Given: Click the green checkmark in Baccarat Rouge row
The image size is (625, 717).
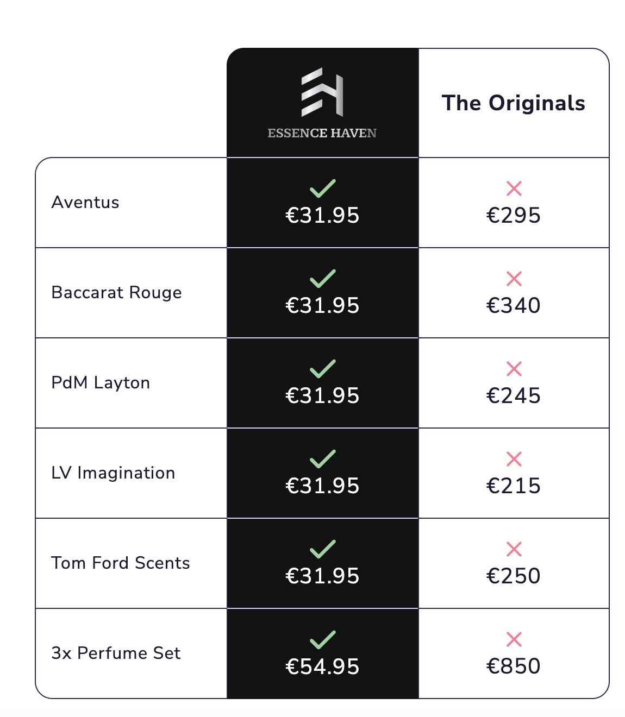Looking at the screenshot, I should pos(323,279).
